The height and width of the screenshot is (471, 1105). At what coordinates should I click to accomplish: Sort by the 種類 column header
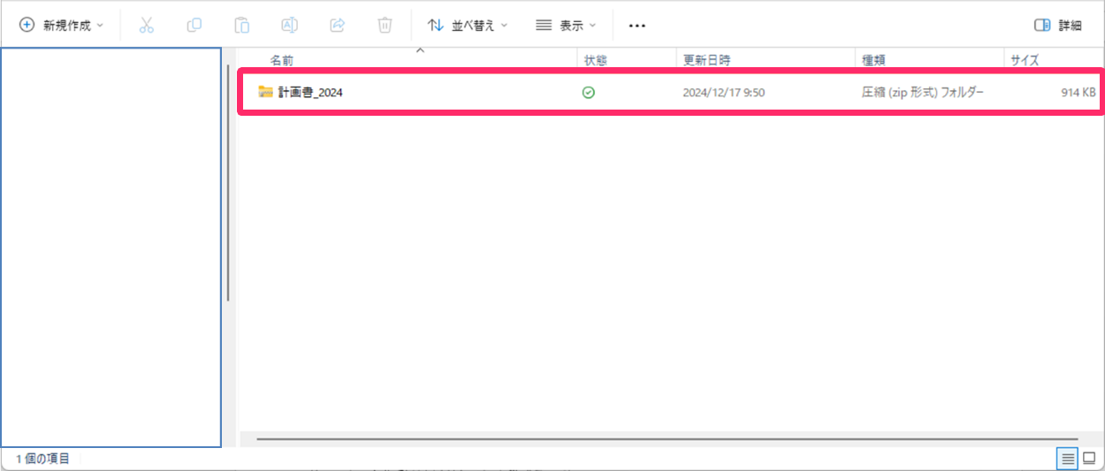[x=874, y=60]
